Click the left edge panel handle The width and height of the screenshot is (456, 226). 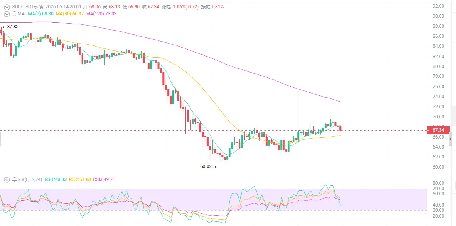(x=1, y=139)
